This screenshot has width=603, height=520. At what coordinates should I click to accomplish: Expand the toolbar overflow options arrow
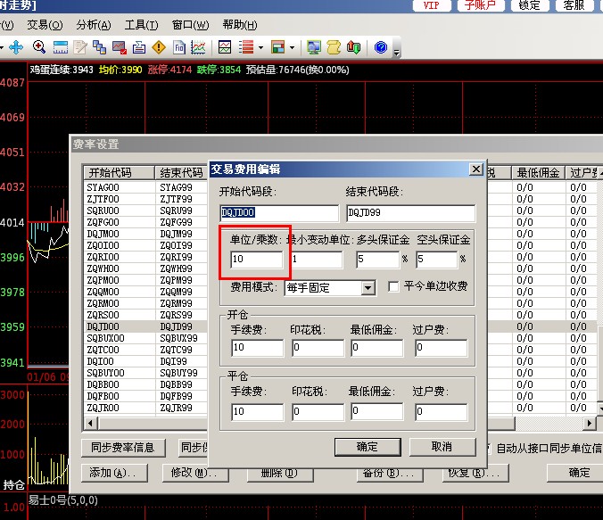tap(396, 49)
